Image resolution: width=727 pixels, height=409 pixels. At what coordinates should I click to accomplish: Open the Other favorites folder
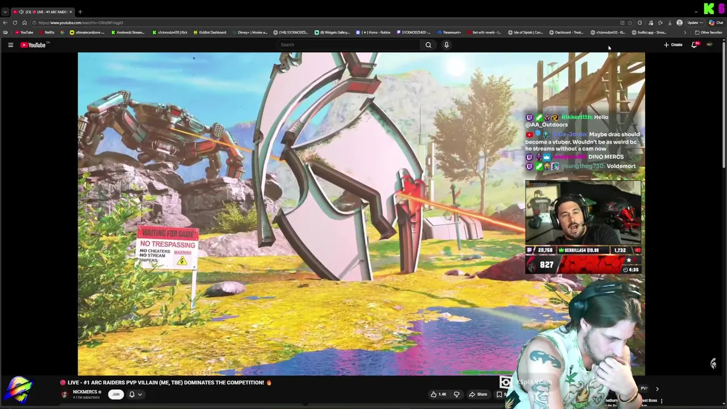pos(708,32)
